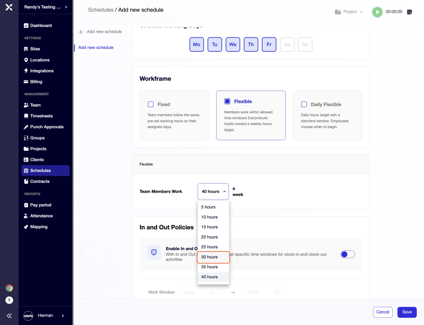Toggle Tuesday working day
Screen dimensions: 424x325
[215, 45]
